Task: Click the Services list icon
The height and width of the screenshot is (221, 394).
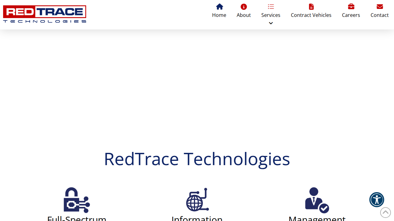Action: click(x=271, y=6)
